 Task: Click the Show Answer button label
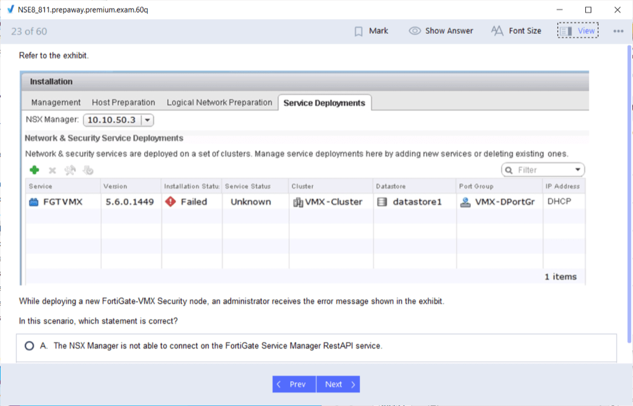pos(449,31)
